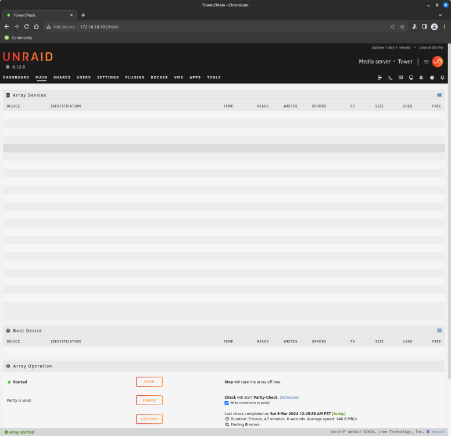Open the Community bookmark
This screenshot has height=436, width=451.
coord(19,38)
